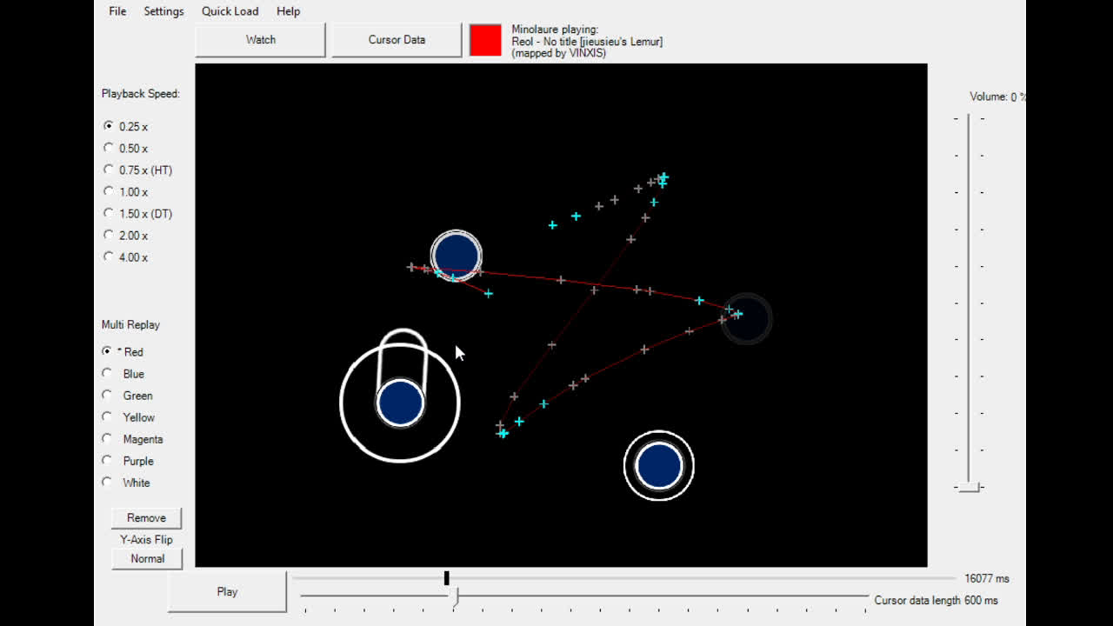
Task: Click the volume slider handle
Action: pos(970,487)
